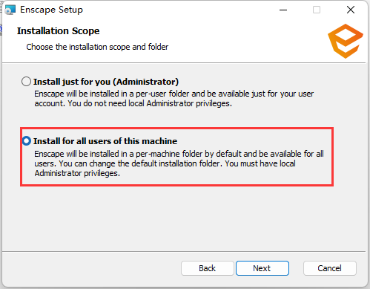Click the "Installation Scope" heading
The width and height of the screenshot is (370, 289).
tap(58, 31)
